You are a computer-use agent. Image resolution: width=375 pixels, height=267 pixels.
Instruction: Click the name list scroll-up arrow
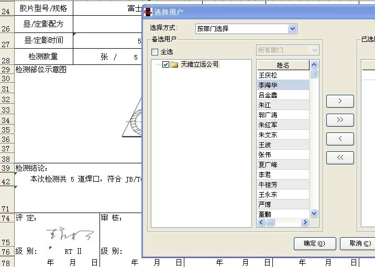click(x=314, y=65)
